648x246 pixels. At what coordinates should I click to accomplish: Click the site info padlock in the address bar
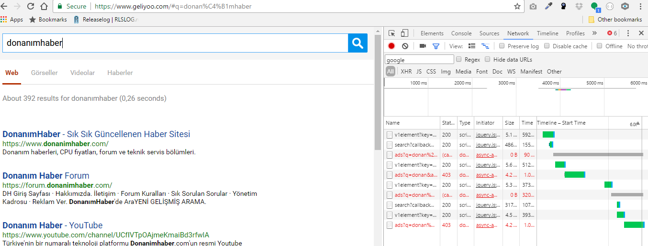(x=60, y=6)
